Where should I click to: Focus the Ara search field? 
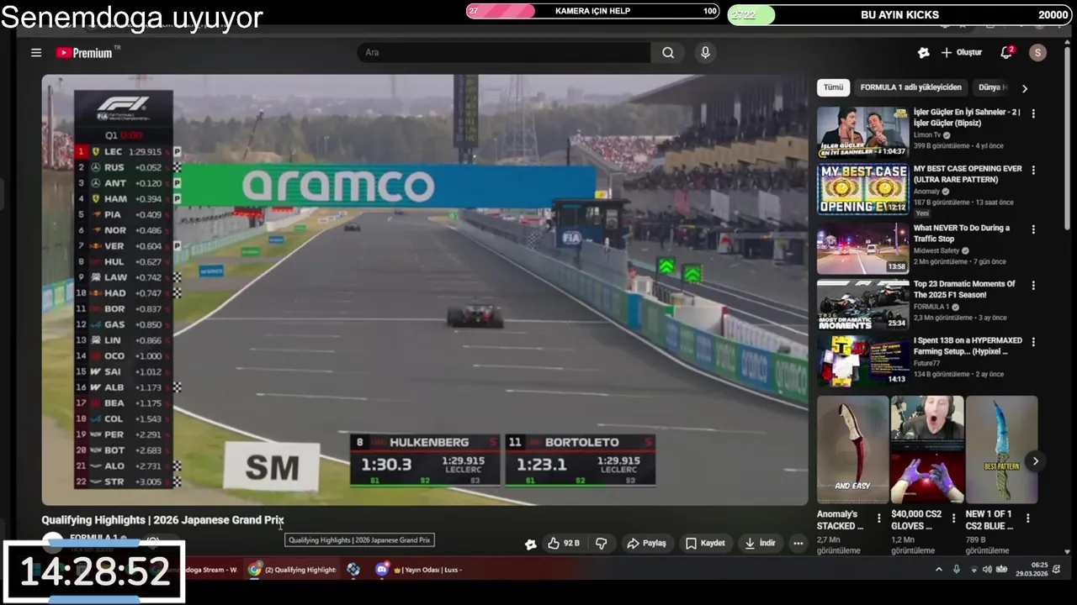point(504,52)
